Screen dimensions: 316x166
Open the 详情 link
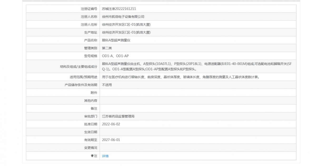point(105,156)
